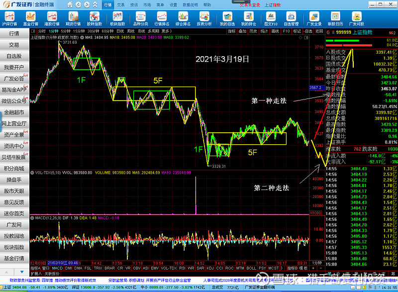Viewport: 398px width, 292px height.
Task: Click the maximize icon at chart top-right corner
Action: pos(306,37)
